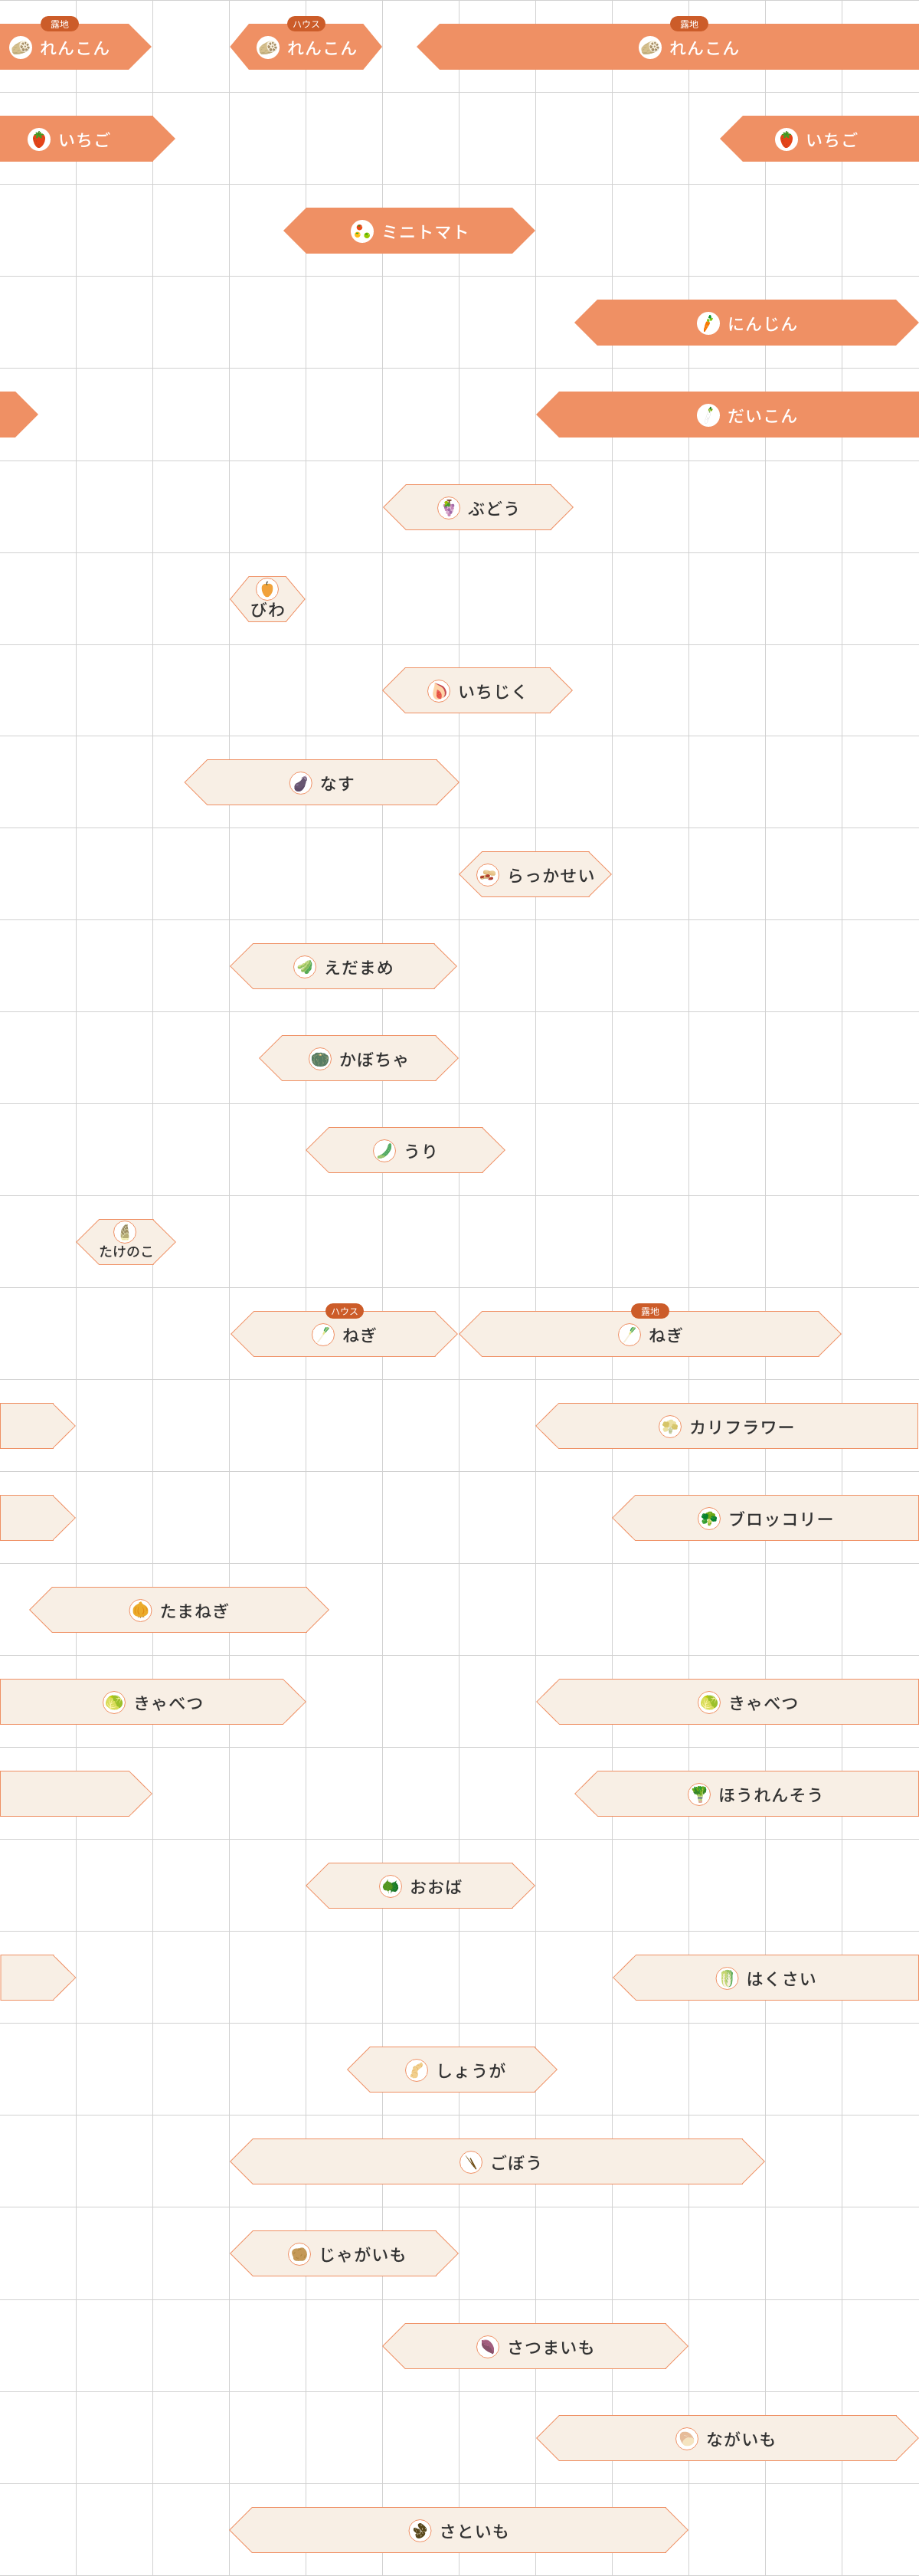Click the ハウス tag above ねぎ

click(x=344, y=1311)
